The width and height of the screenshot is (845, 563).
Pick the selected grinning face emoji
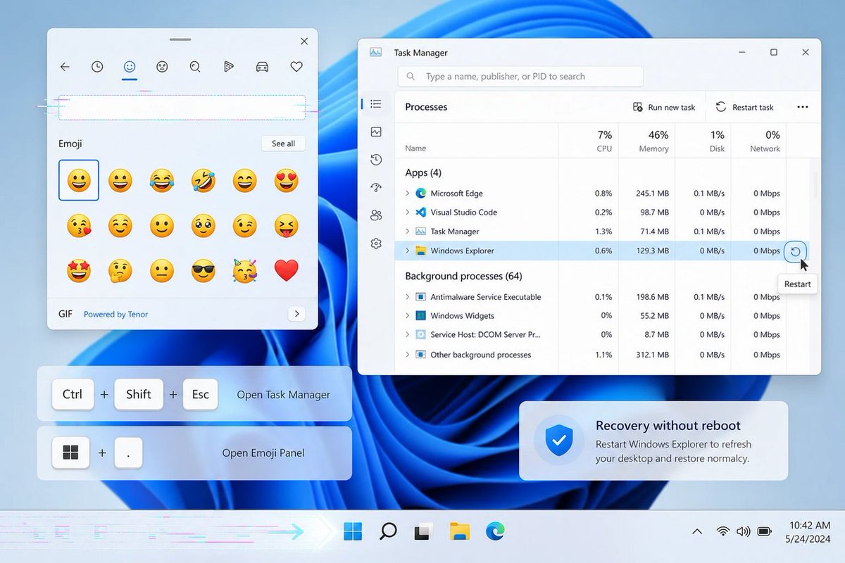click(x=79, y=180)
